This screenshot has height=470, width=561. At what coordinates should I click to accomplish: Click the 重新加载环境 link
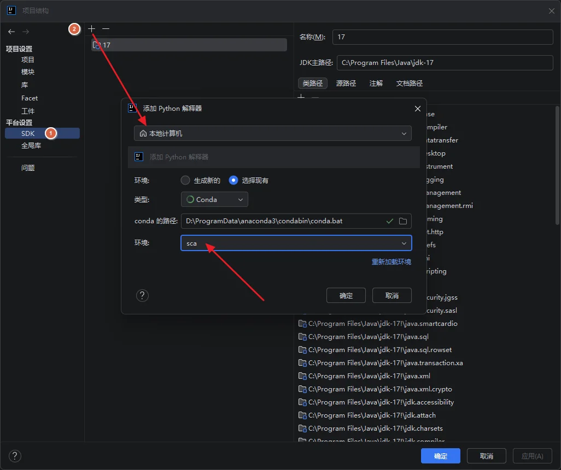tap(391, 262)
